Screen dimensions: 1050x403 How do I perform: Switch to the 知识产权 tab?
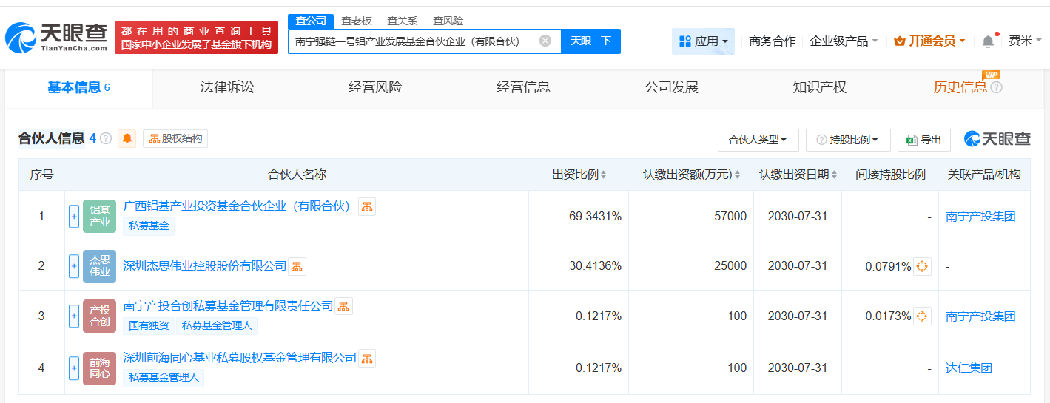click(819, 88)
